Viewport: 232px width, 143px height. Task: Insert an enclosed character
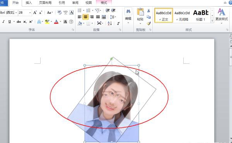(71, 22)
